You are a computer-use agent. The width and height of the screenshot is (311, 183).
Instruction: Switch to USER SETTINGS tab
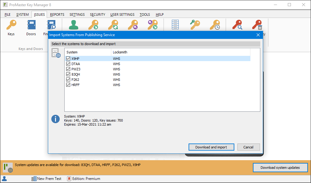tap(122, 15)
